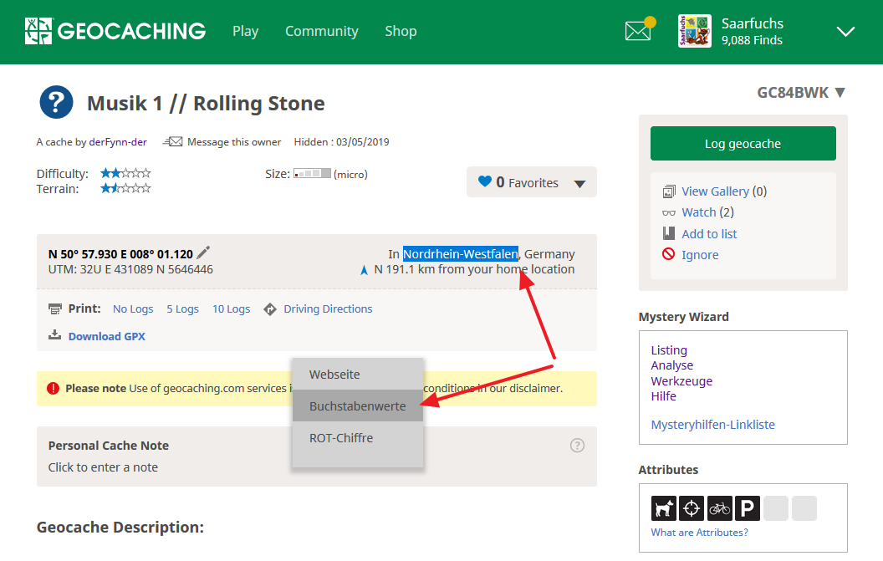
Task: Open the messages envelope icon
Action: [639, 30]
